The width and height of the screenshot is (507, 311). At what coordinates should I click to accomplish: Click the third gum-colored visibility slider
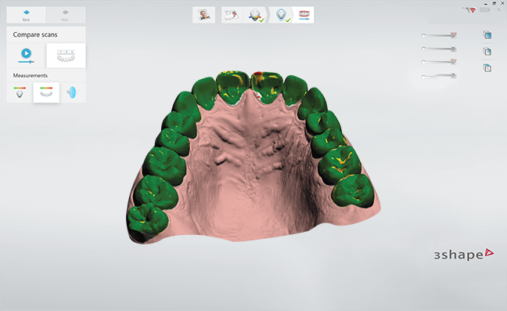pyautogui.click(x=439, y=61)
